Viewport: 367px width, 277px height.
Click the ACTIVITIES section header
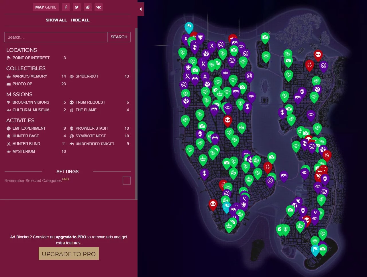coord(20,120)
